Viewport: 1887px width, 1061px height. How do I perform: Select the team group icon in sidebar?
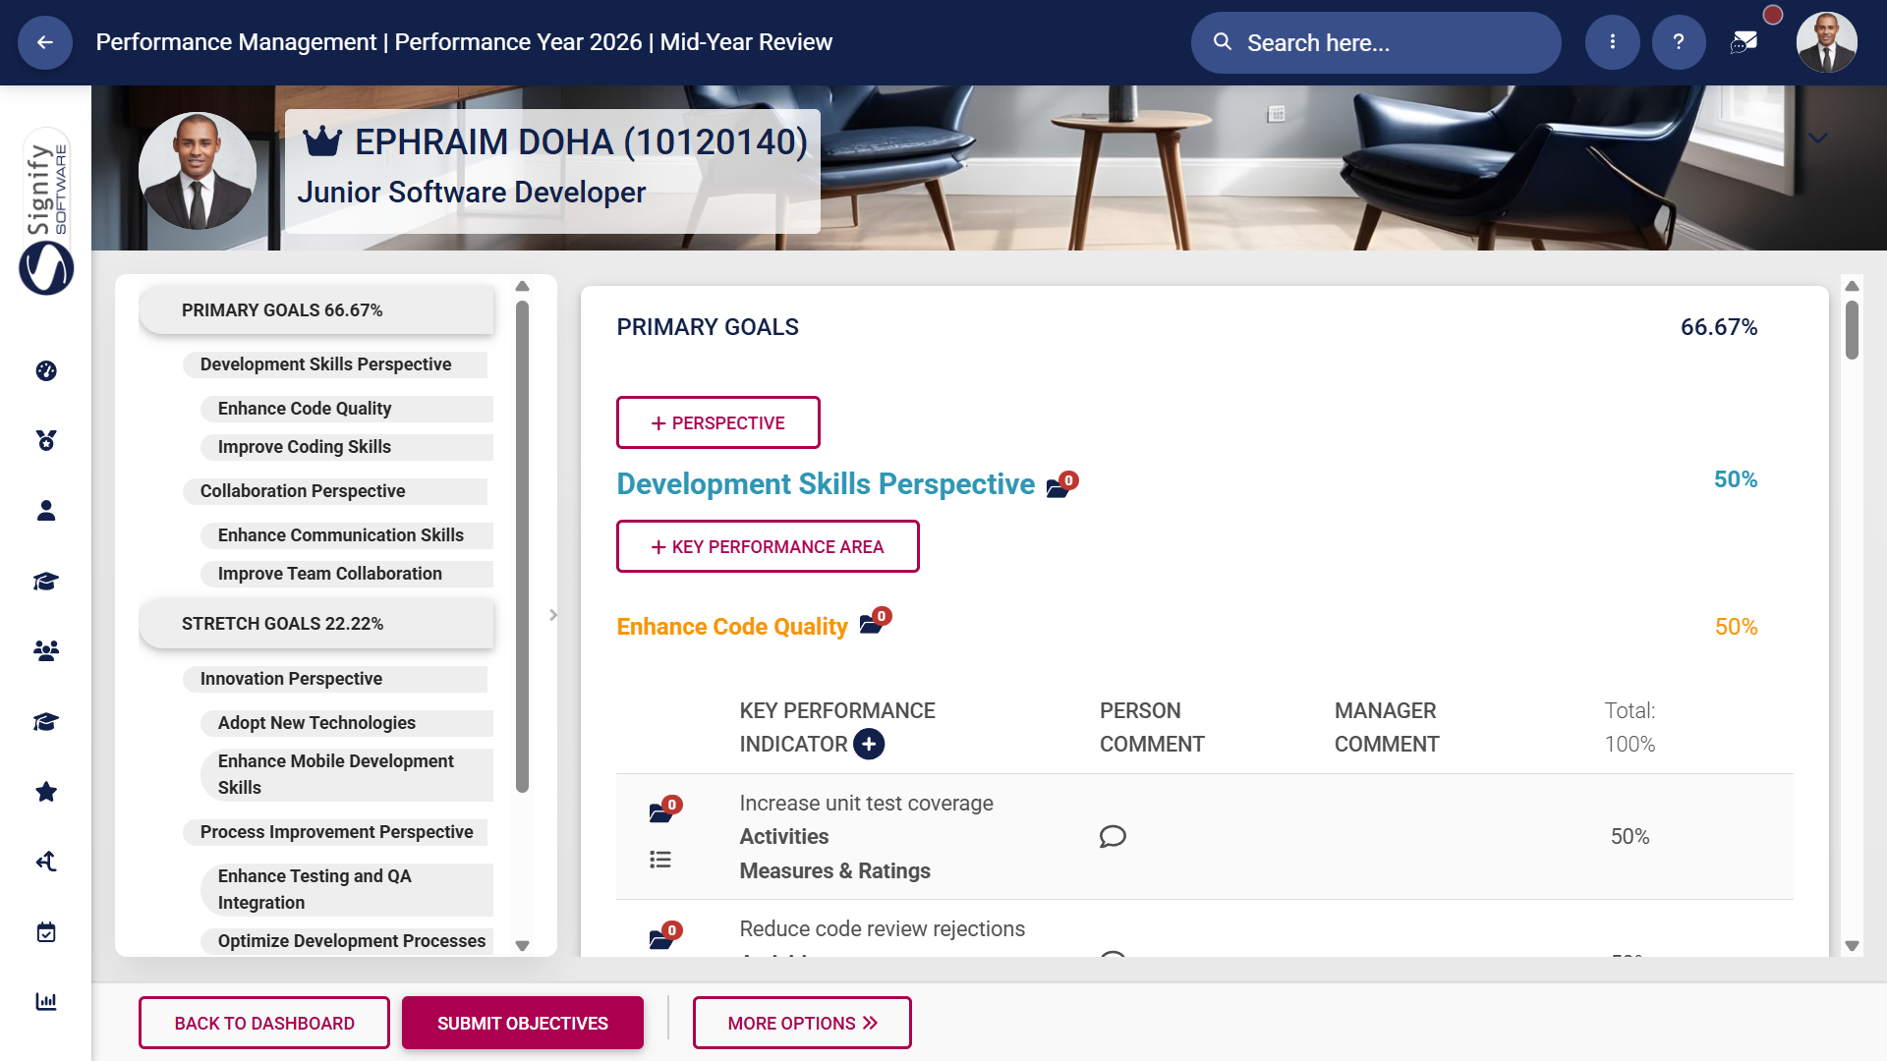(45, 649)
